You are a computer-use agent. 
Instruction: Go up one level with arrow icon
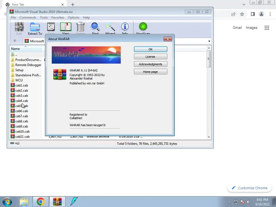(15, 41)
